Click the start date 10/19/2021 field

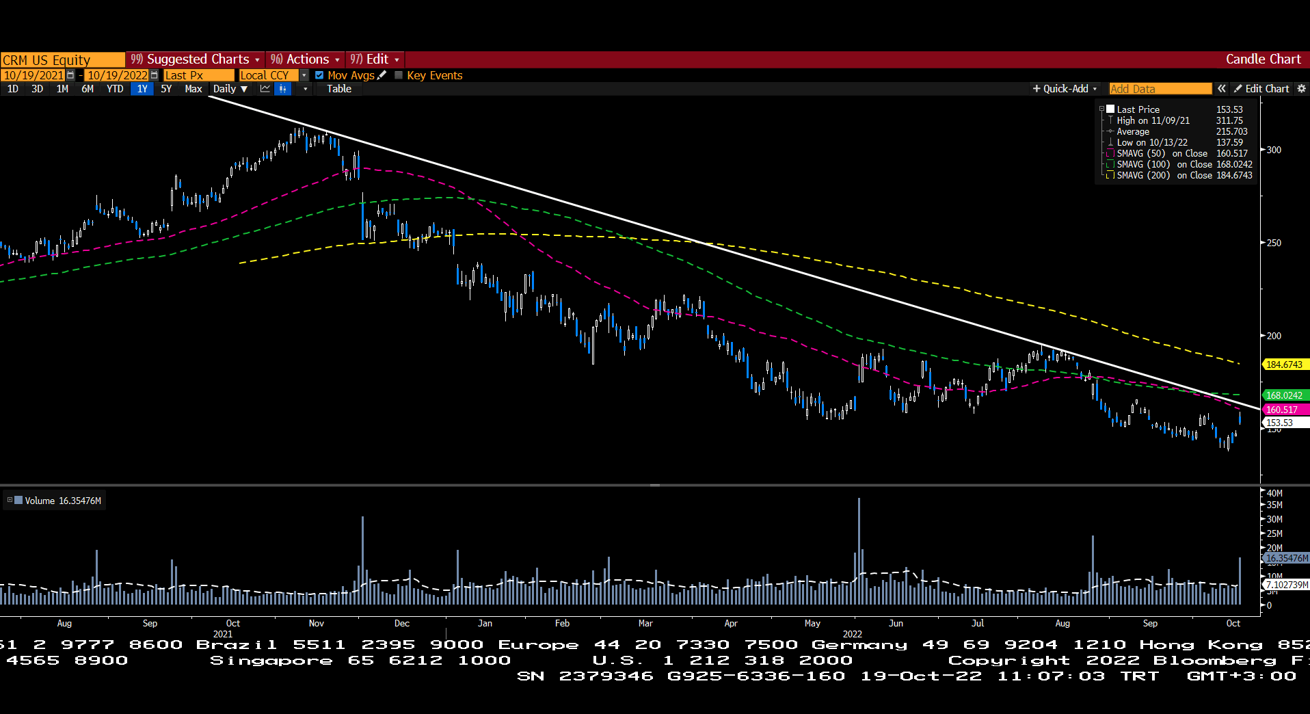click(x=34, y=75)
